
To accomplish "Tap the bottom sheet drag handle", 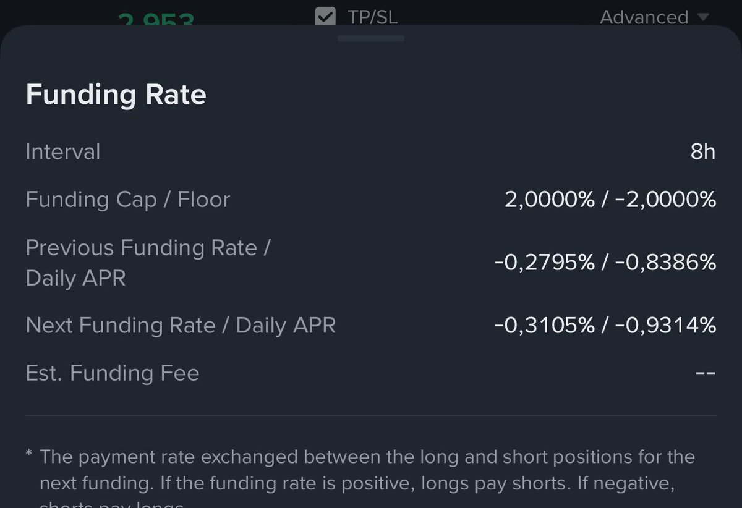I will tap(371, 38).
